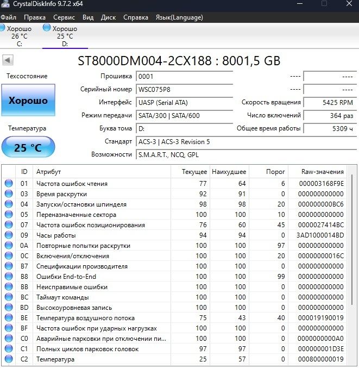Screen dimensions: 359x368
Task: Click the Прошивка field showing 0001
Action: (x=184, y=77)
